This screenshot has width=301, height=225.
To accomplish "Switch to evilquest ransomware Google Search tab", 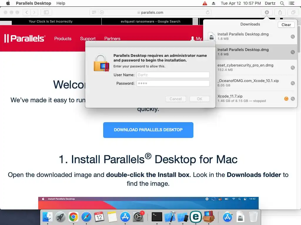I will (150, 21).
